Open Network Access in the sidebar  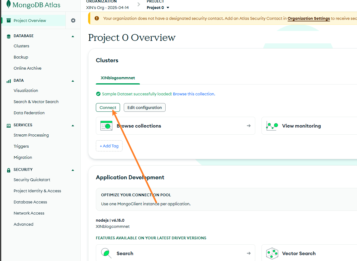(29, 213)
